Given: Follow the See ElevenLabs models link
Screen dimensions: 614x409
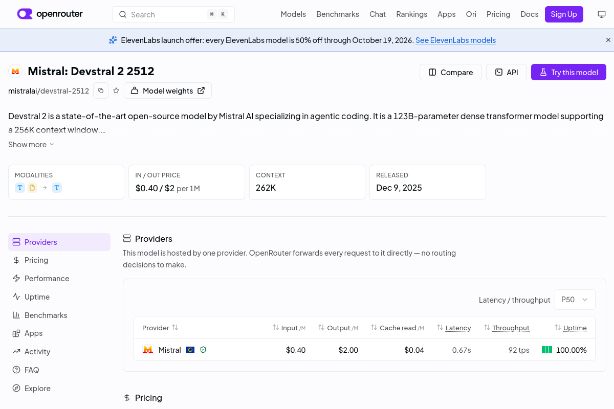Looking at the screenshot, I should pos(455,40).
